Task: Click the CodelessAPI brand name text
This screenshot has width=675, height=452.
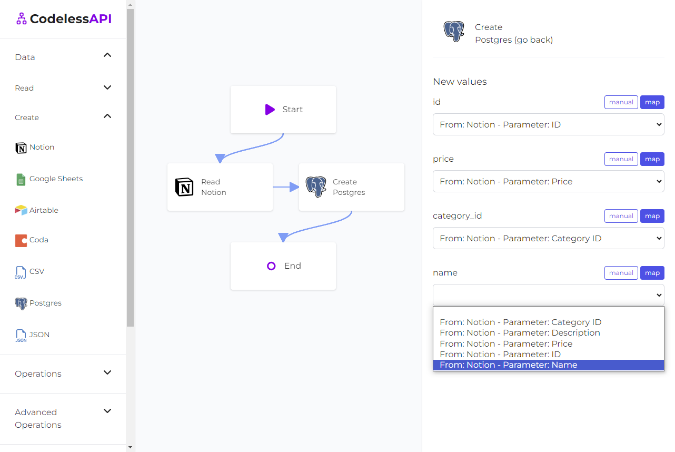Action: [71, 19]
